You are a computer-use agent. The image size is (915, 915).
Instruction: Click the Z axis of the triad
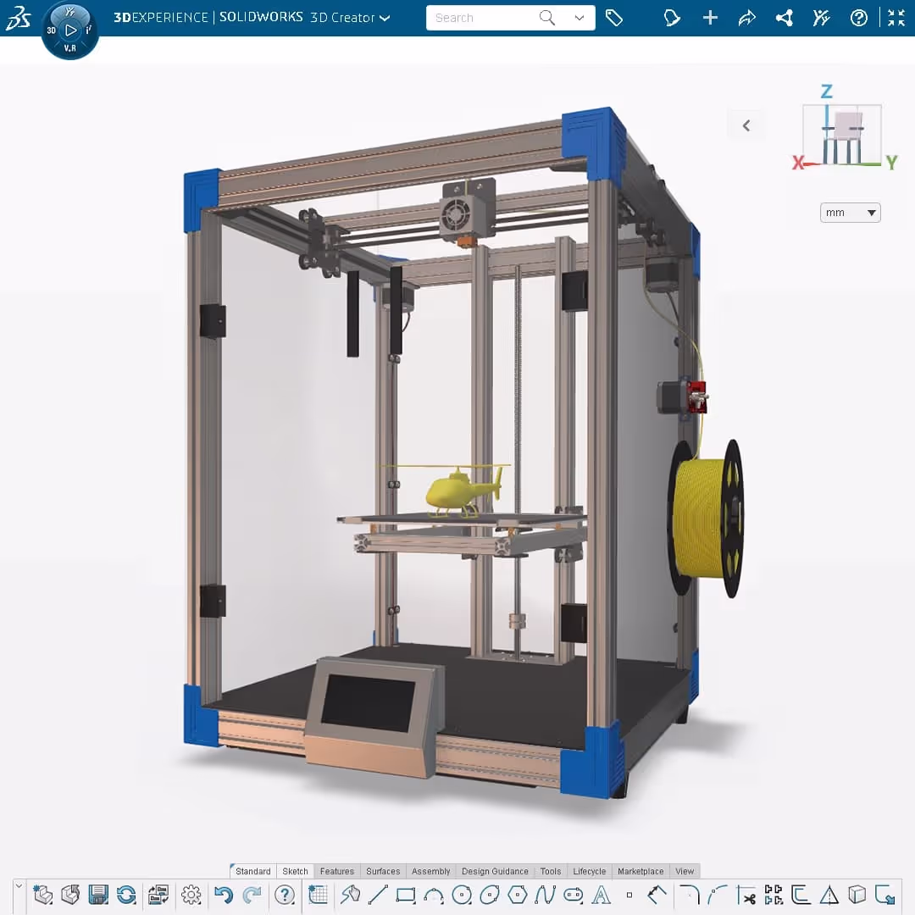click(x=826, y=91)
